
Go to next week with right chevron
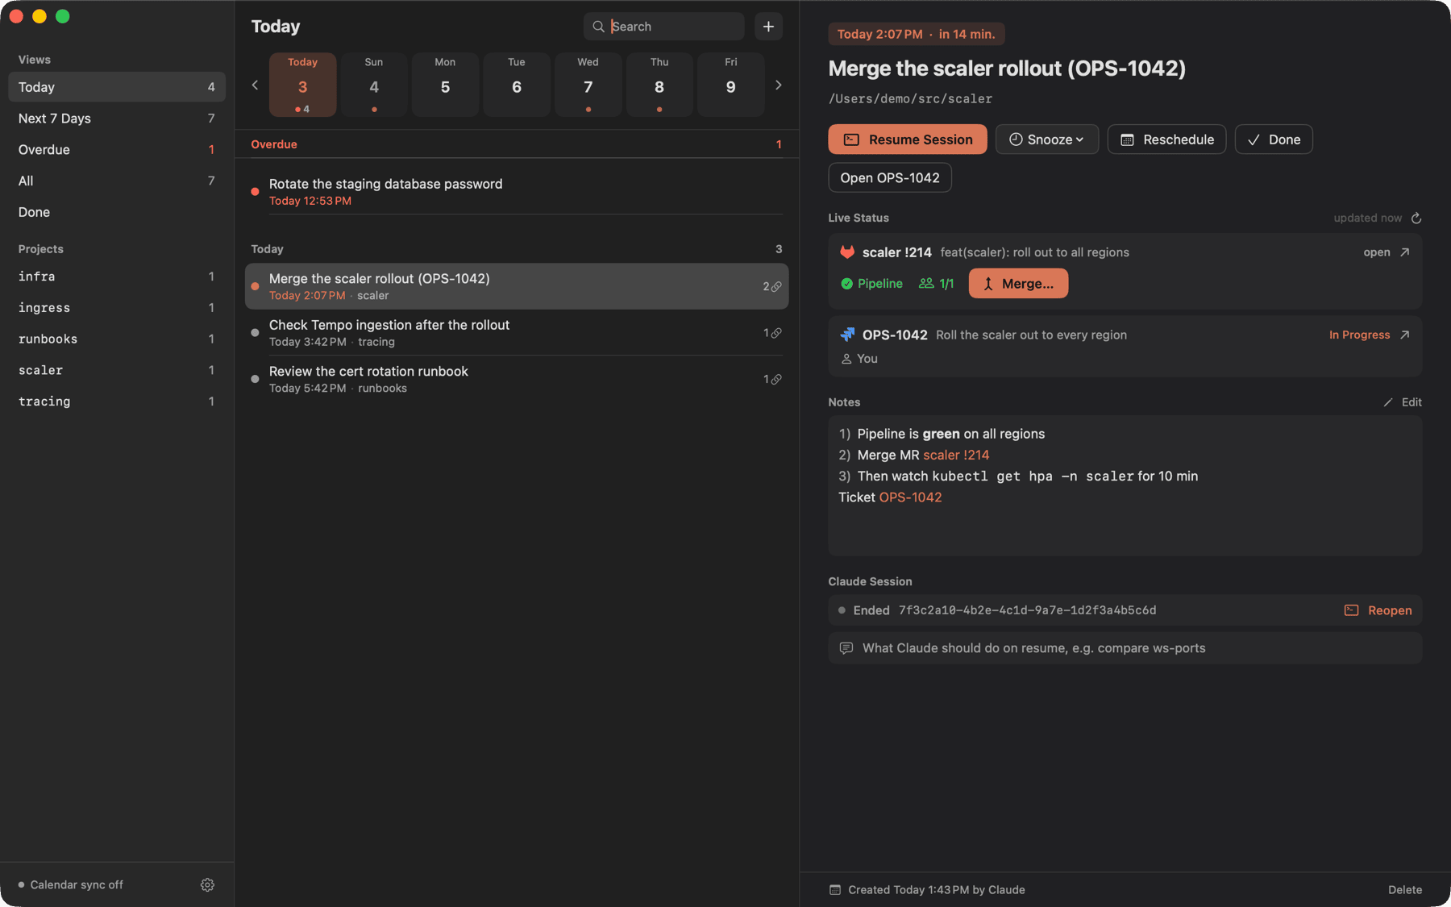pos(778,85)
